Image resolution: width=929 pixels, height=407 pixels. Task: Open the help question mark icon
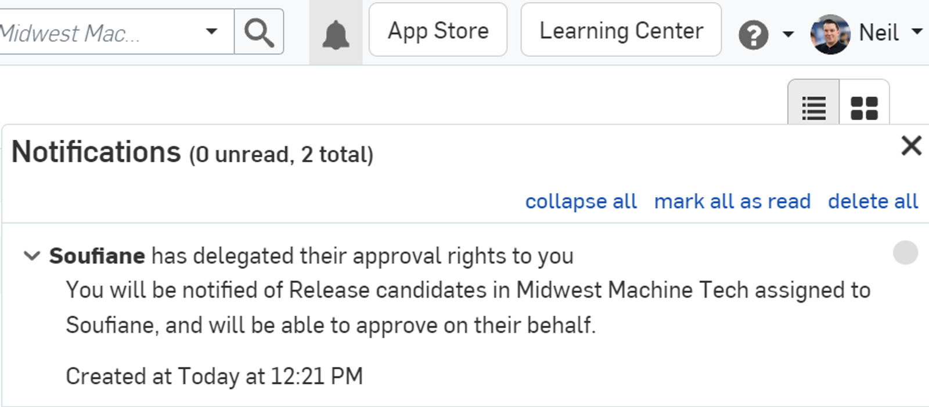(x=752, y=36)
